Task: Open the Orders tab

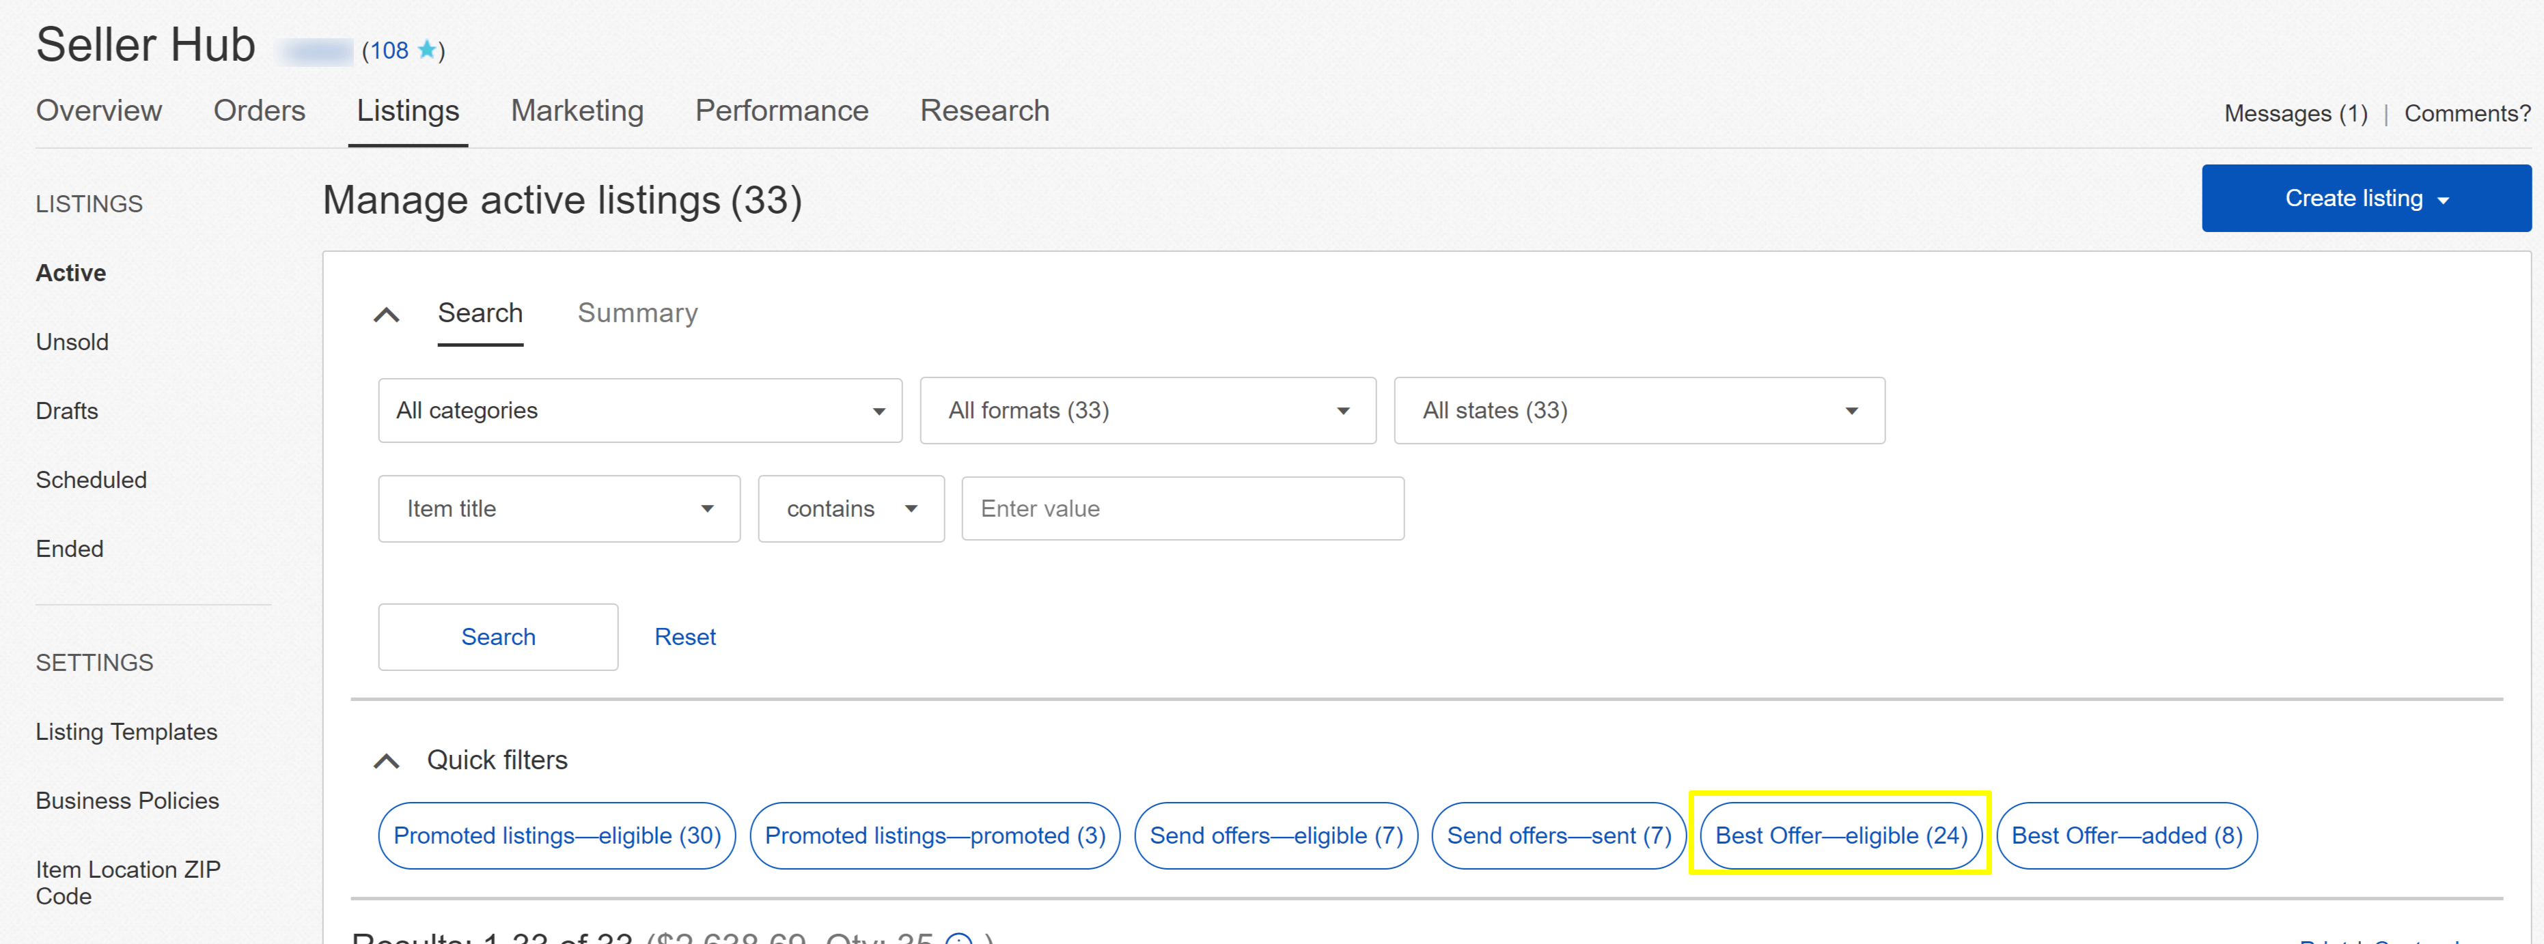Action: tap(259, 111)
